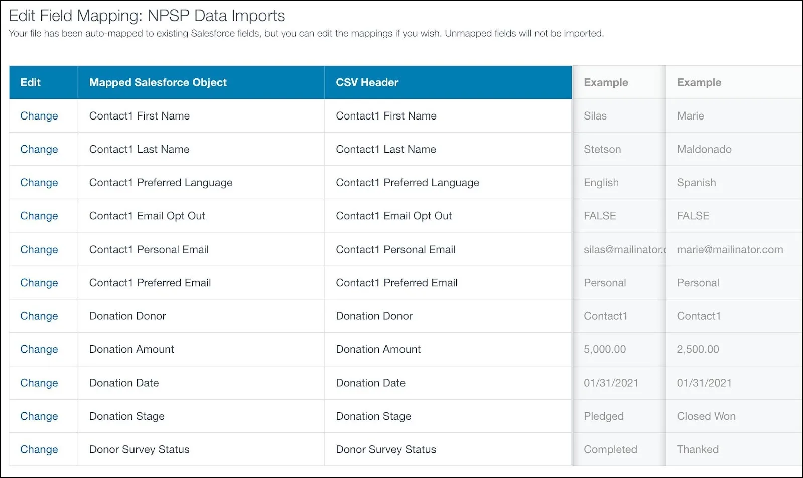The width and height of the screenshot is (803, 478).
Task: Click Change for Contact1 Personal Email row
Action: [x=39, y=250]
